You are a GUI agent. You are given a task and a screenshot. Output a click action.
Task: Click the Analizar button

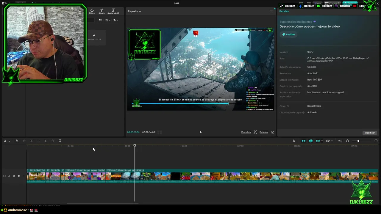coord(288,34)
